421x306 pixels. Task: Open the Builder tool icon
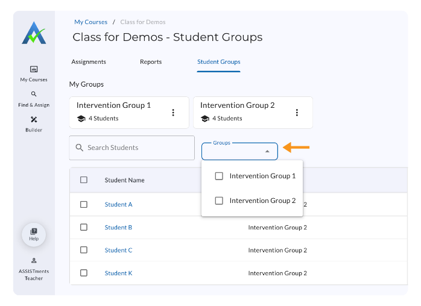click(x=34, y=119)
